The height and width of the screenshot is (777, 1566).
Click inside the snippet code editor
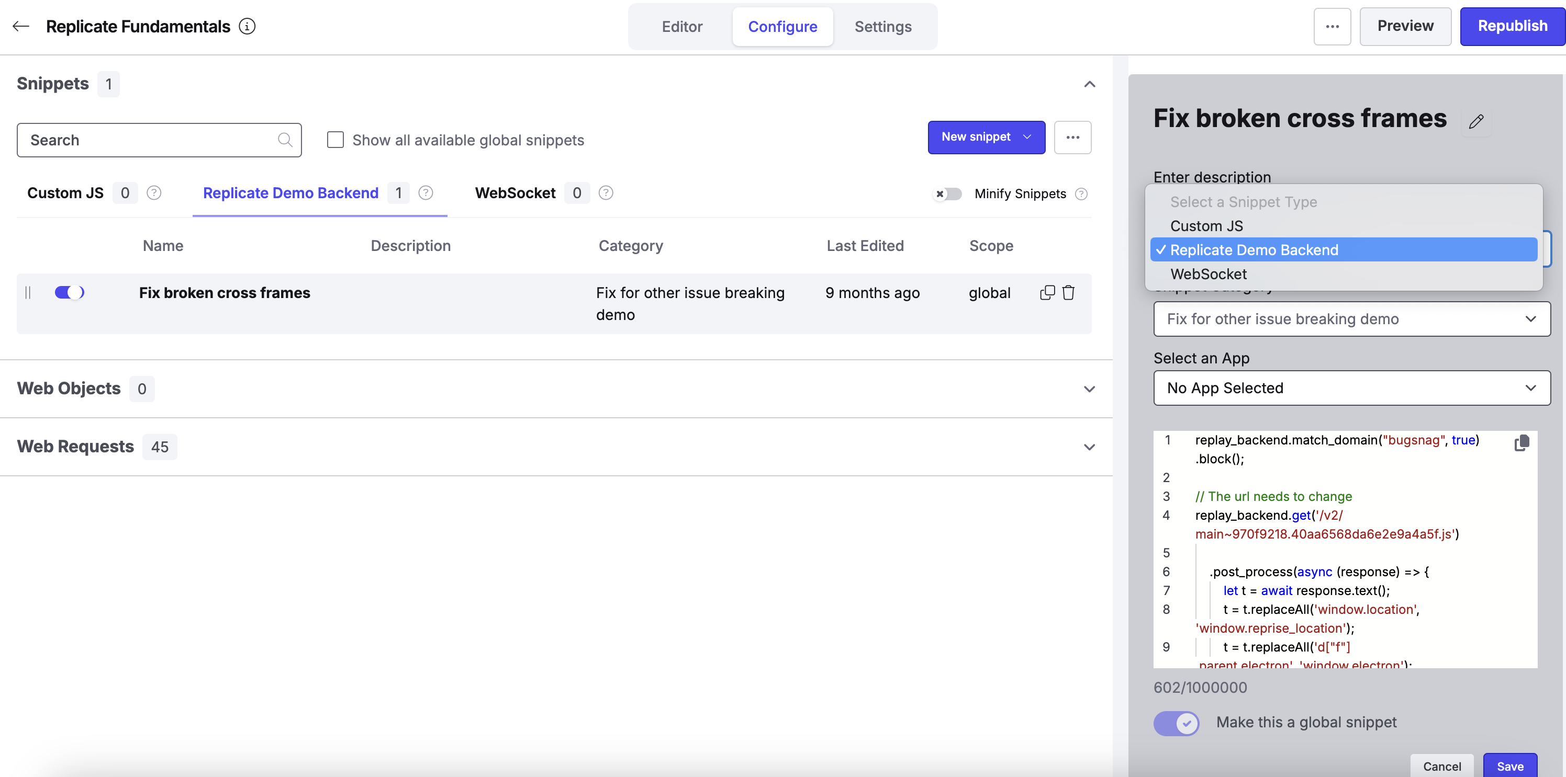pyautogui.click(x=1345, y=549)
